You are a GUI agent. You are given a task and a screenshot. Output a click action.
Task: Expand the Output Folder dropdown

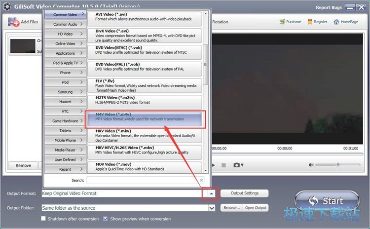212,208
